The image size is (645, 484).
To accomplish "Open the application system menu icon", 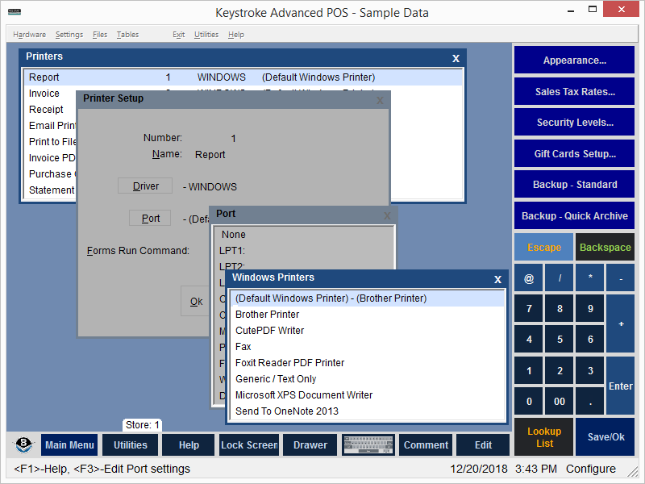I will coord(12,12).
